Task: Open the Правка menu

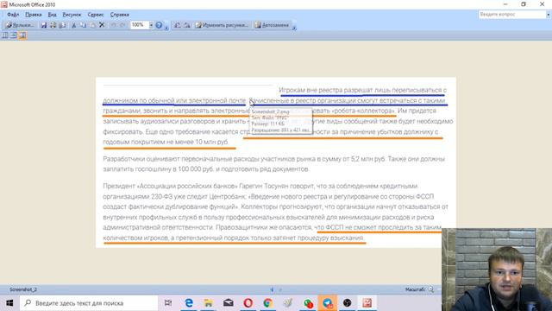Action: pos(34,15)
